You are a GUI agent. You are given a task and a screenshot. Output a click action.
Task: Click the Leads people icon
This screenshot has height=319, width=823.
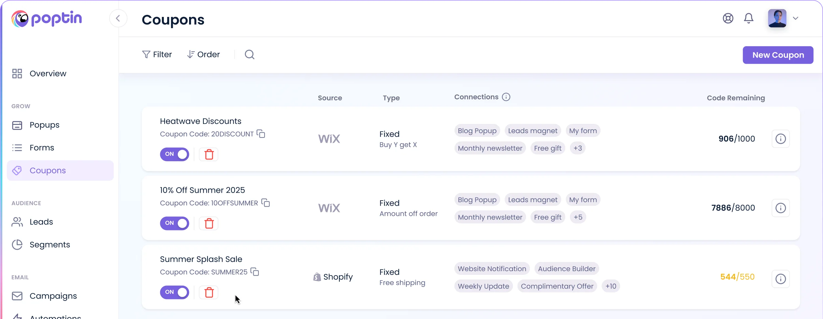17,222
